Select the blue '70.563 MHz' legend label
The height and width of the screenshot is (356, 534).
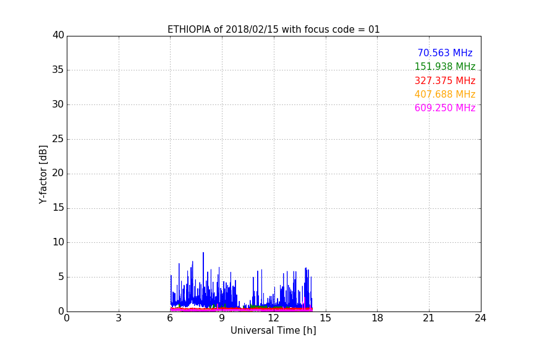[x=445, y=53]
